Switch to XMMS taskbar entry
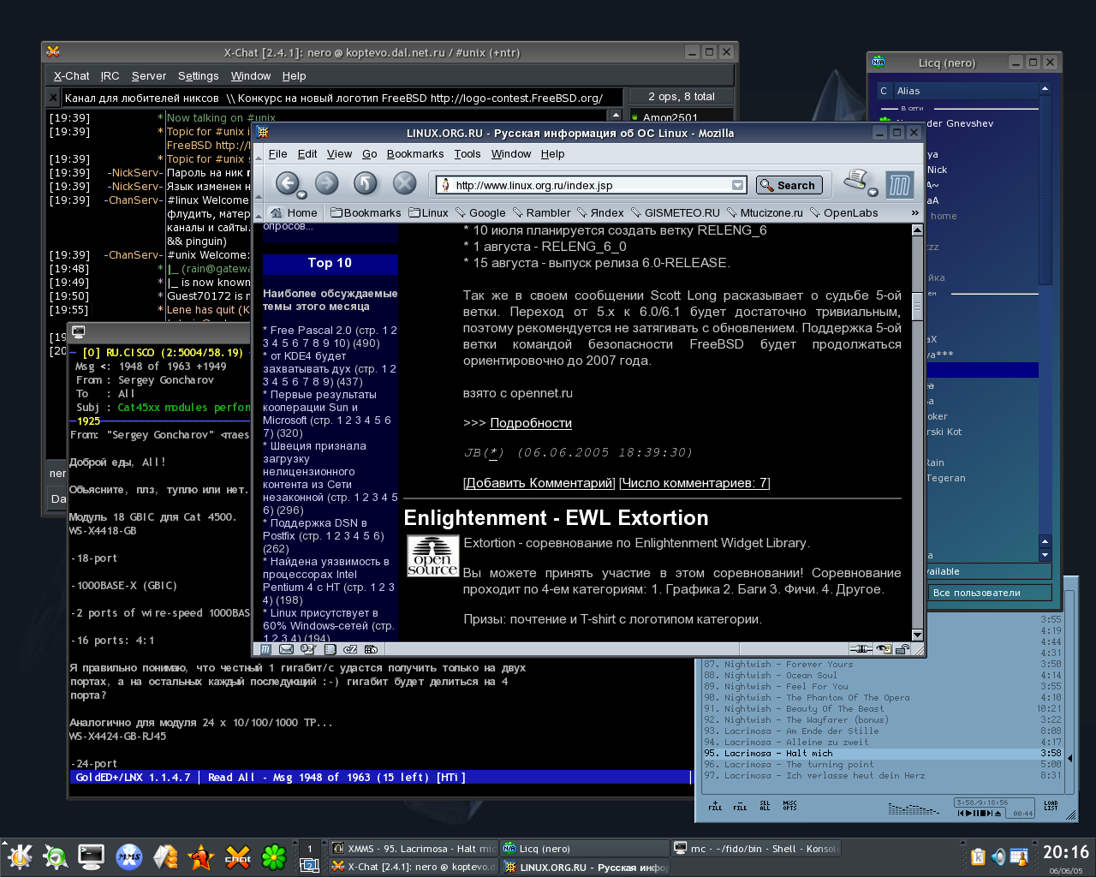 414,849
